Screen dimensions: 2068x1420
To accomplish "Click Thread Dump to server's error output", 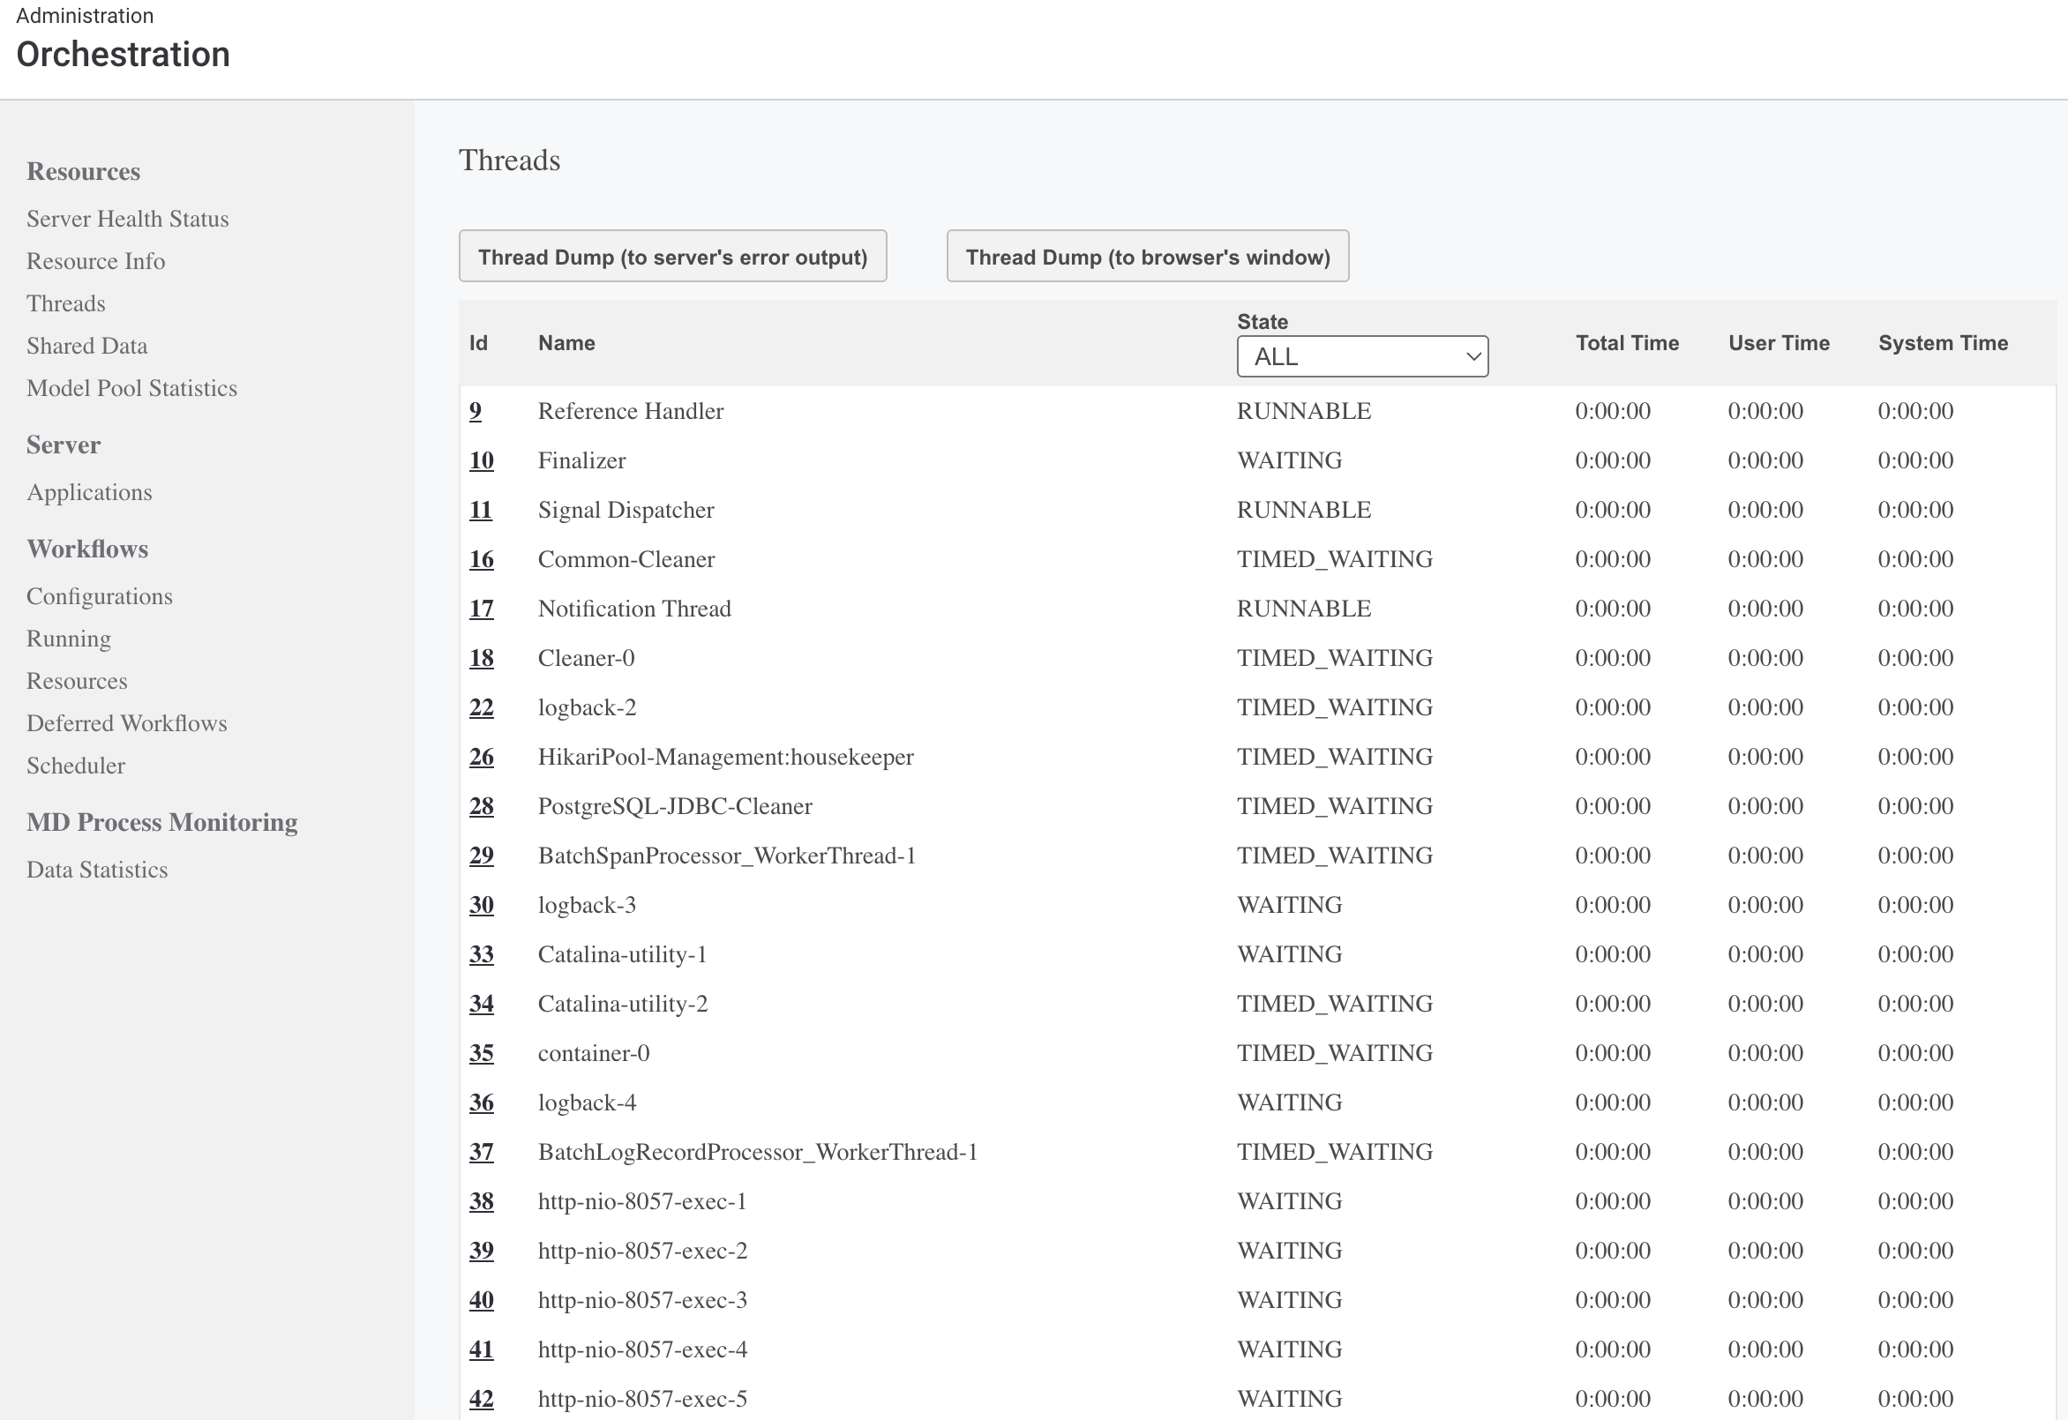I will click(673, 258).
